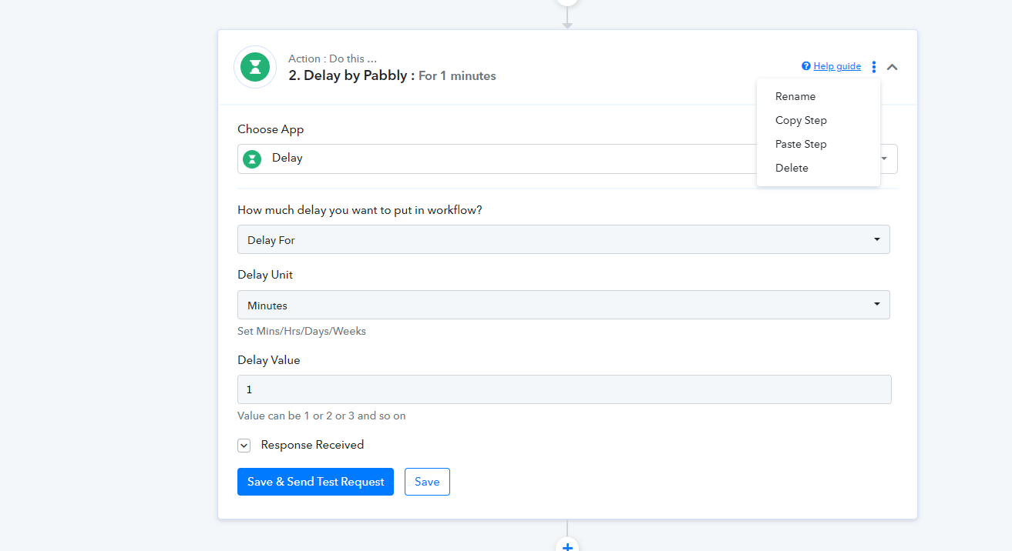
Task: Click the 'Set Mins/Hrs/Days/Weeks' hint text
Action: (301, 332)
